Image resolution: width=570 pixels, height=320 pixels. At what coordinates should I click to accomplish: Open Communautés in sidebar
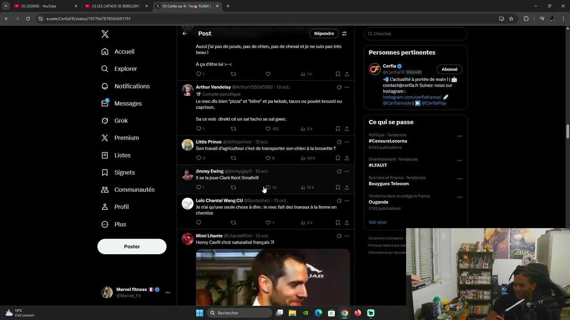(x=128, y=190)
